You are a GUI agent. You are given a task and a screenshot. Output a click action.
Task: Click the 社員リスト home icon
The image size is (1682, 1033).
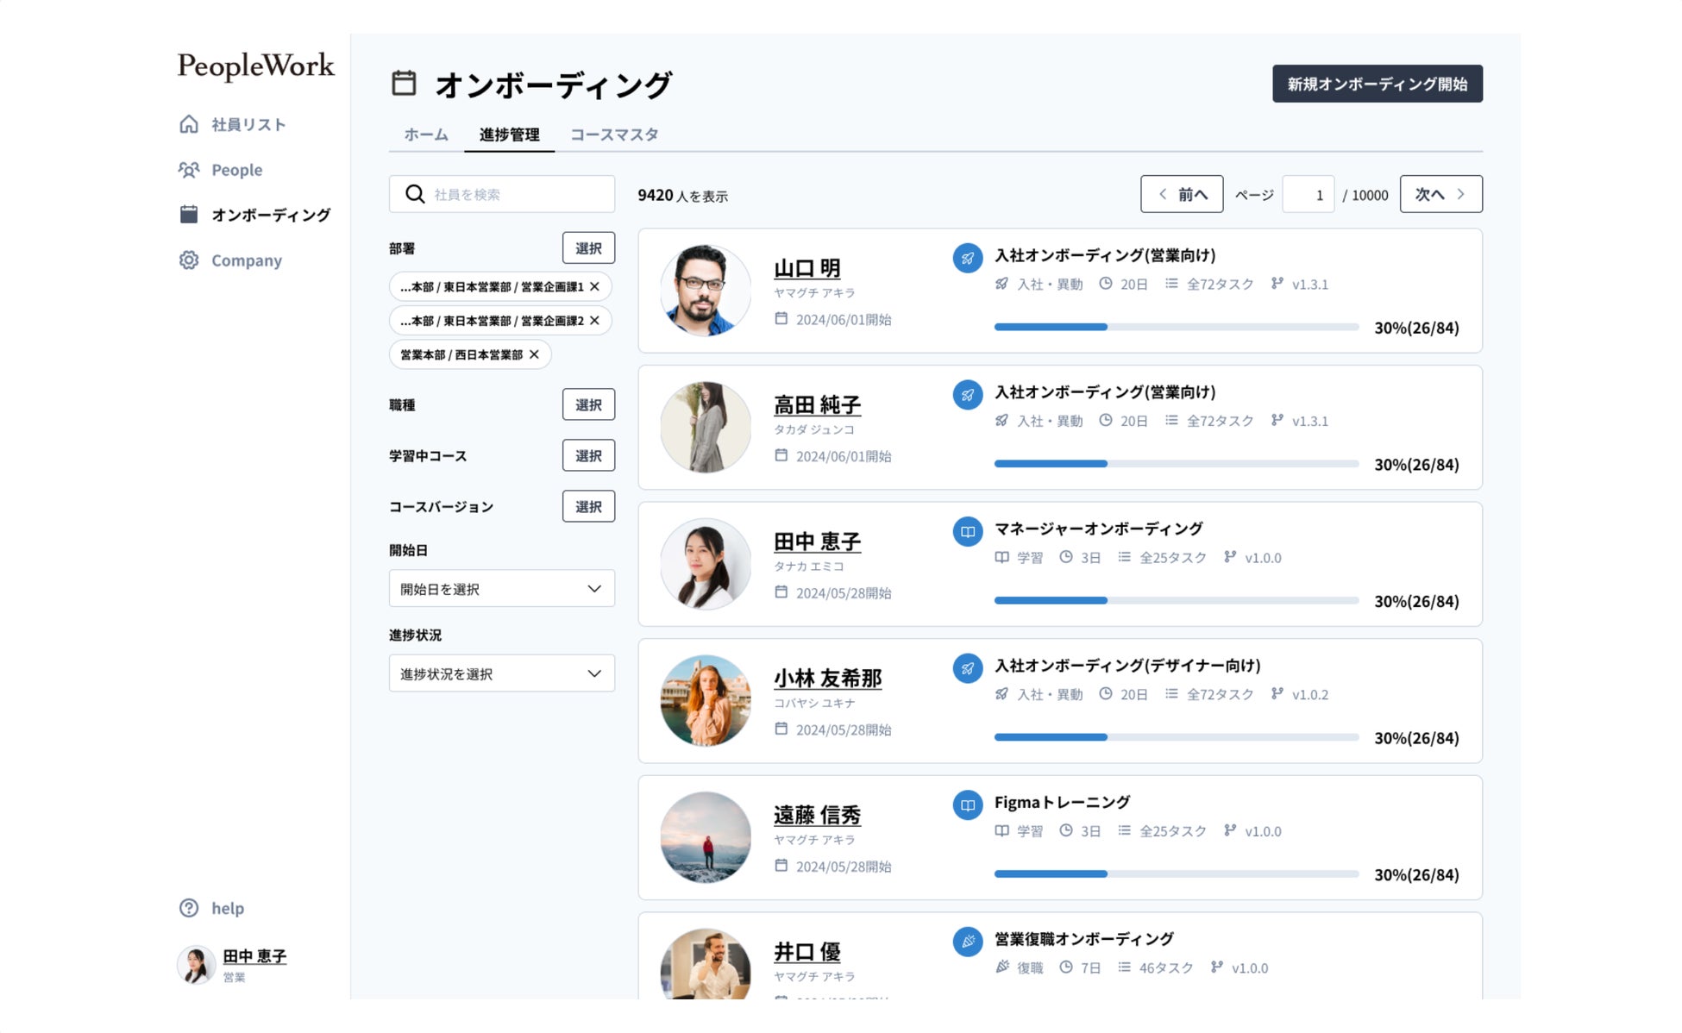click(189, 124)
